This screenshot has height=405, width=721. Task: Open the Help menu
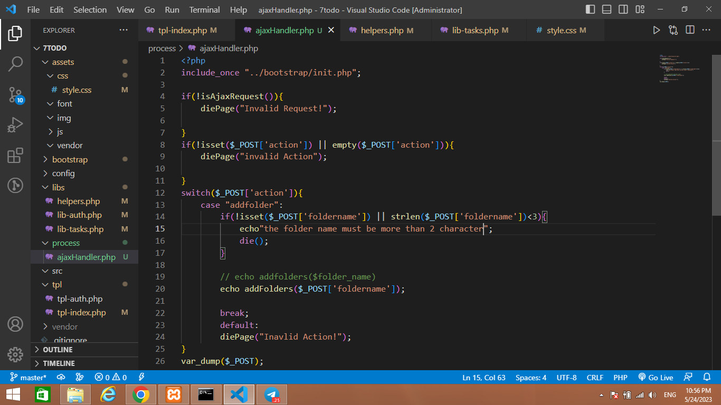tap(239, 9)
